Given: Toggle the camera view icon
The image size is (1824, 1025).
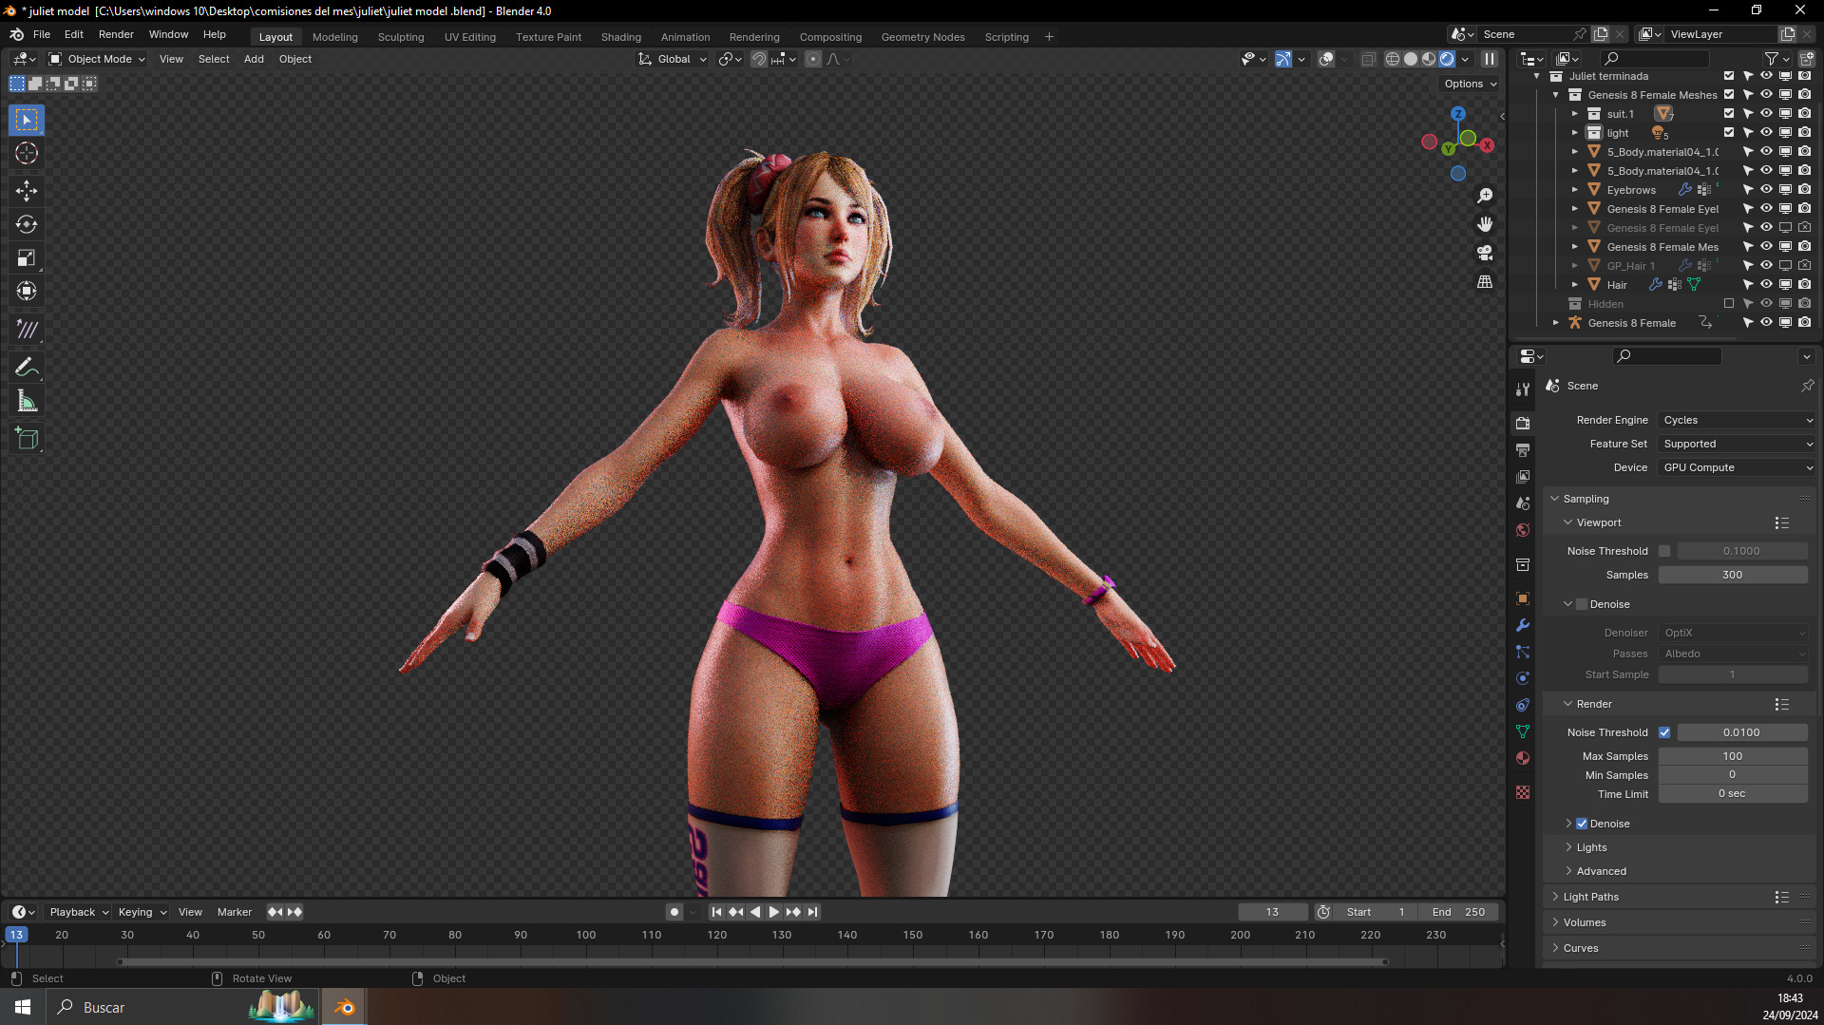Looking at the screenshot, I should coord(1485,253).
